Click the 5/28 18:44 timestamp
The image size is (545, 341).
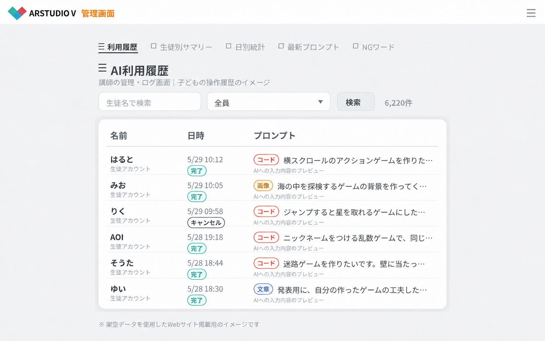[x=205, y=263]
